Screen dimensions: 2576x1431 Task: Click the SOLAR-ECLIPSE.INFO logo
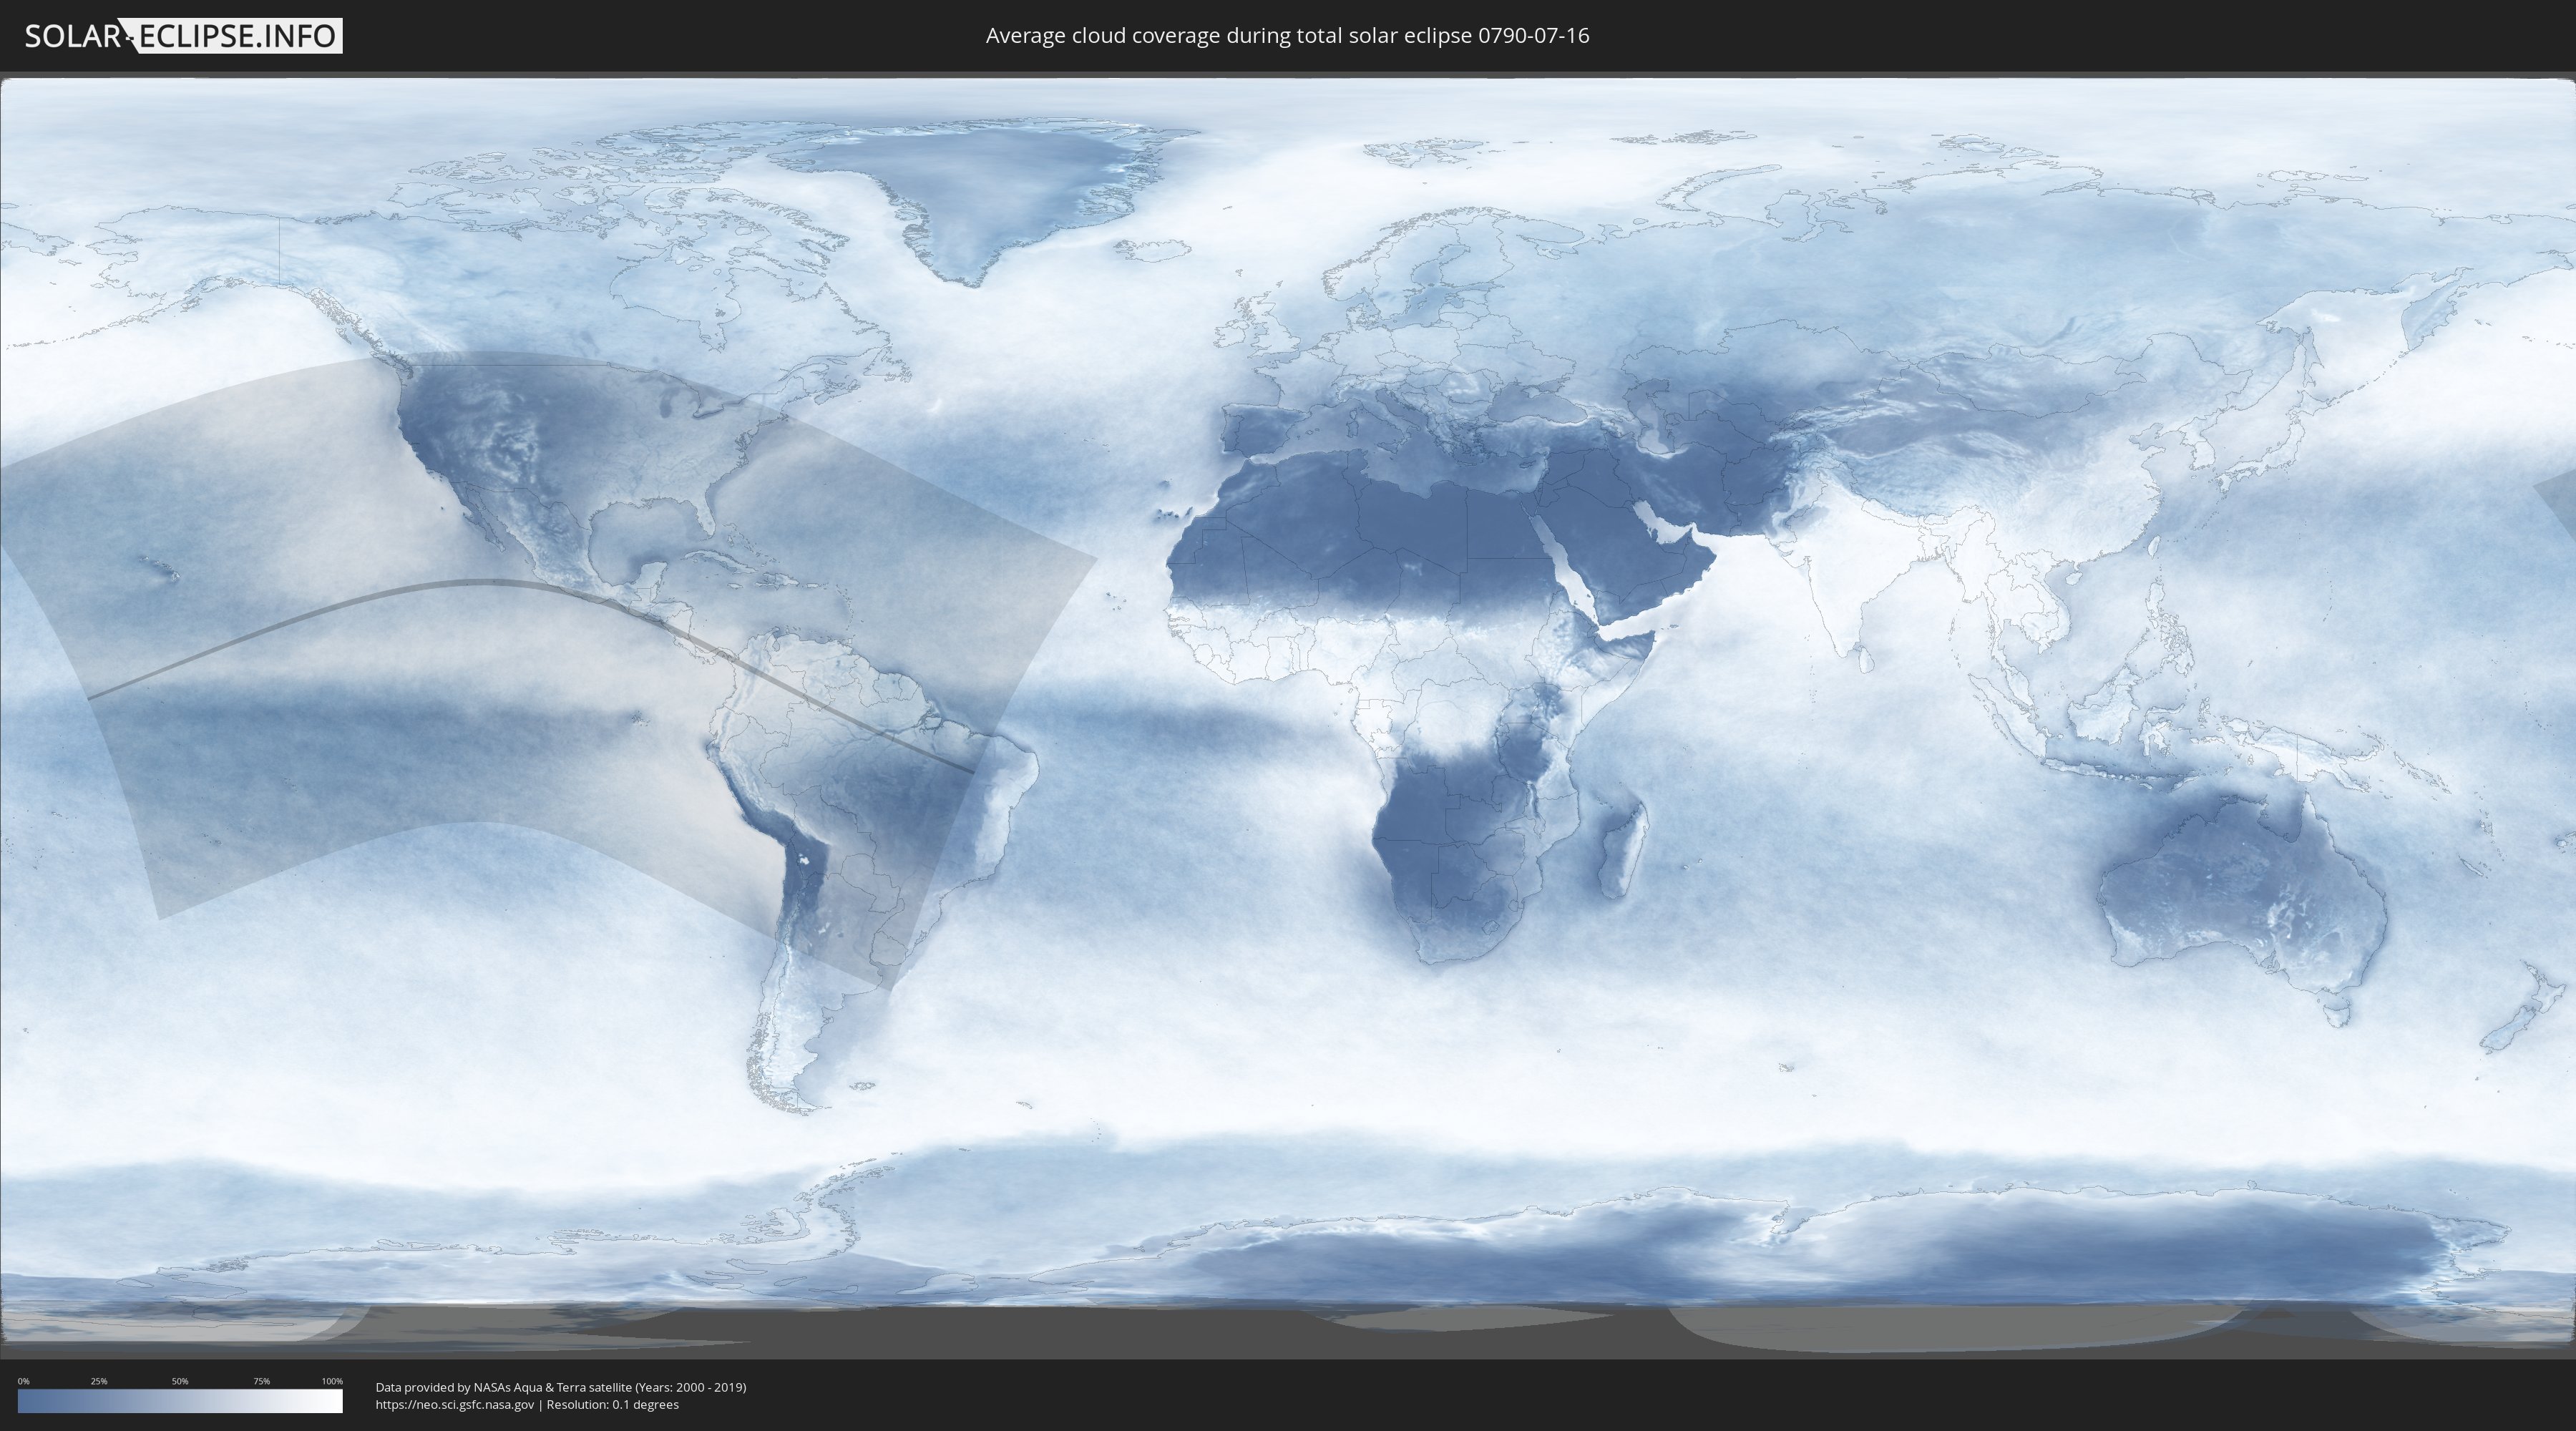point(183,36)
